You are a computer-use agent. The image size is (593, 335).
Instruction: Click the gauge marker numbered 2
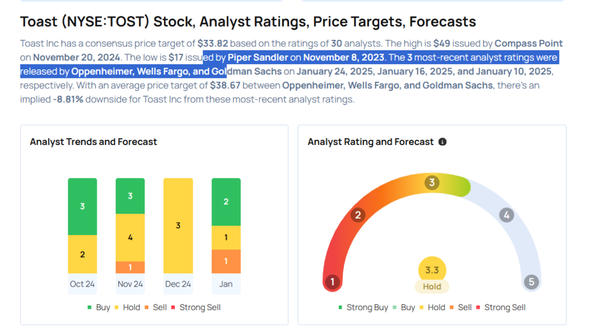(x=358, y=215)
